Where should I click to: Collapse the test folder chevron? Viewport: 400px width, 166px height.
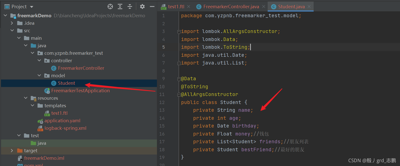click(19, 135)
